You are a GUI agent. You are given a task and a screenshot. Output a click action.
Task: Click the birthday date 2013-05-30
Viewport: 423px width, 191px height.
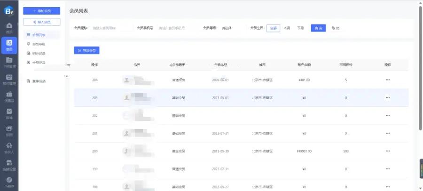(220, 151)
